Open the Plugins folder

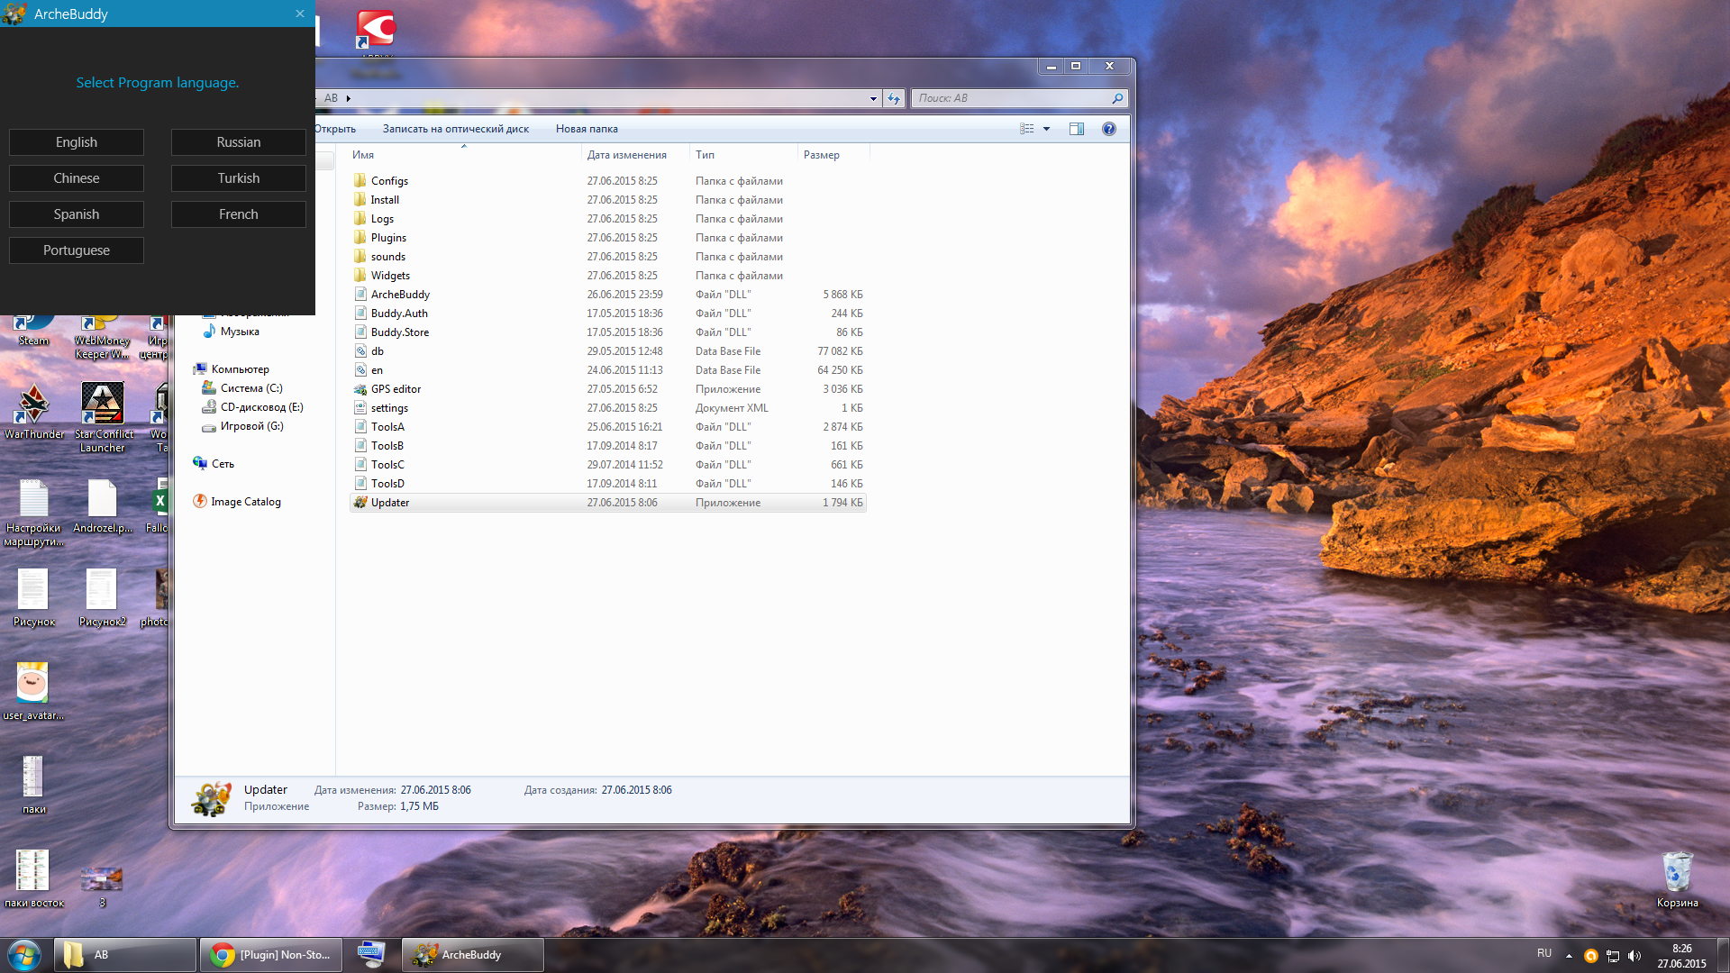(388, 238)
